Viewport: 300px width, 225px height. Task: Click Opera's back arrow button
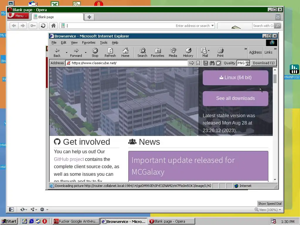(x=14, y=26)
